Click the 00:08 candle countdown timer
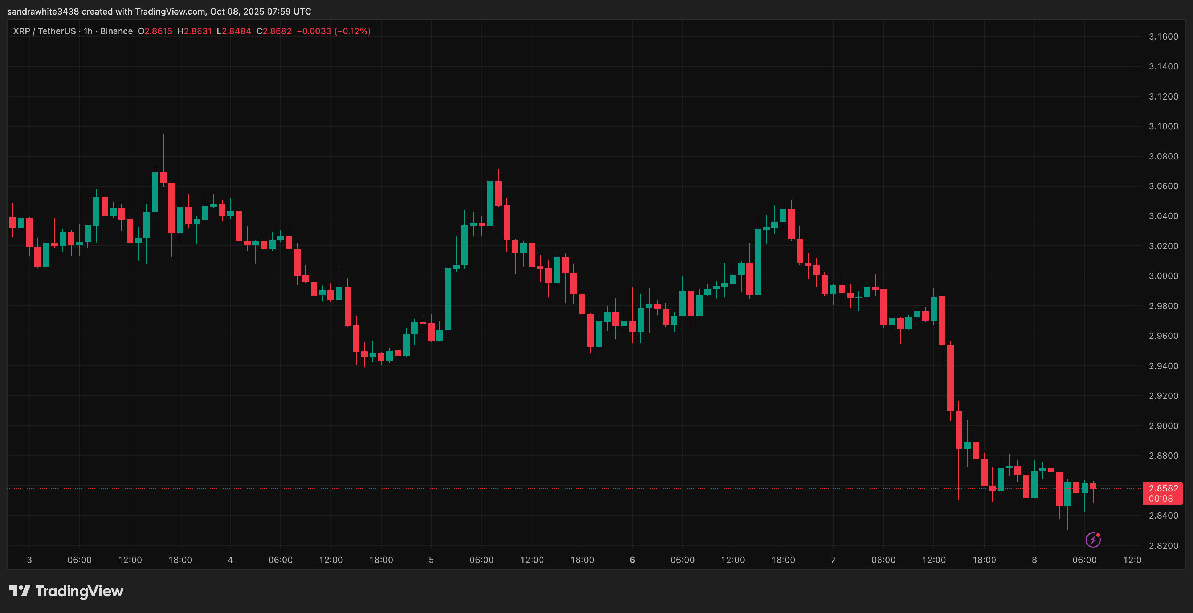The width and height of the screenshot is (1193, 613). coord(1161,499)
